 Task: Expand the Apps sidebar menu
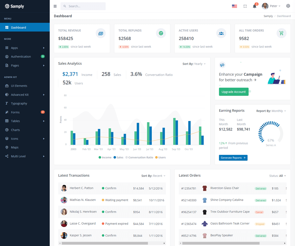[x=25, y=48]
